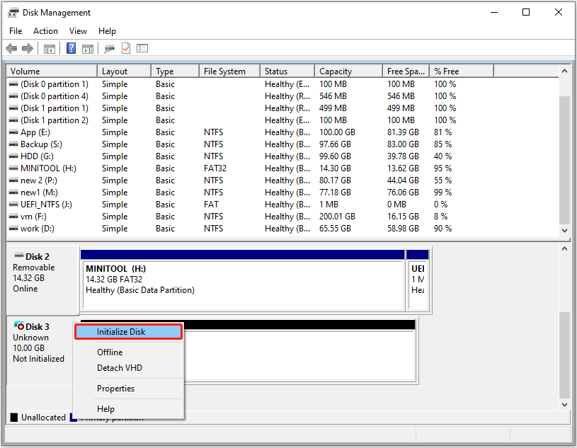
Task: Click the red checkmark toolbar icon
Action: click(125, 48)
